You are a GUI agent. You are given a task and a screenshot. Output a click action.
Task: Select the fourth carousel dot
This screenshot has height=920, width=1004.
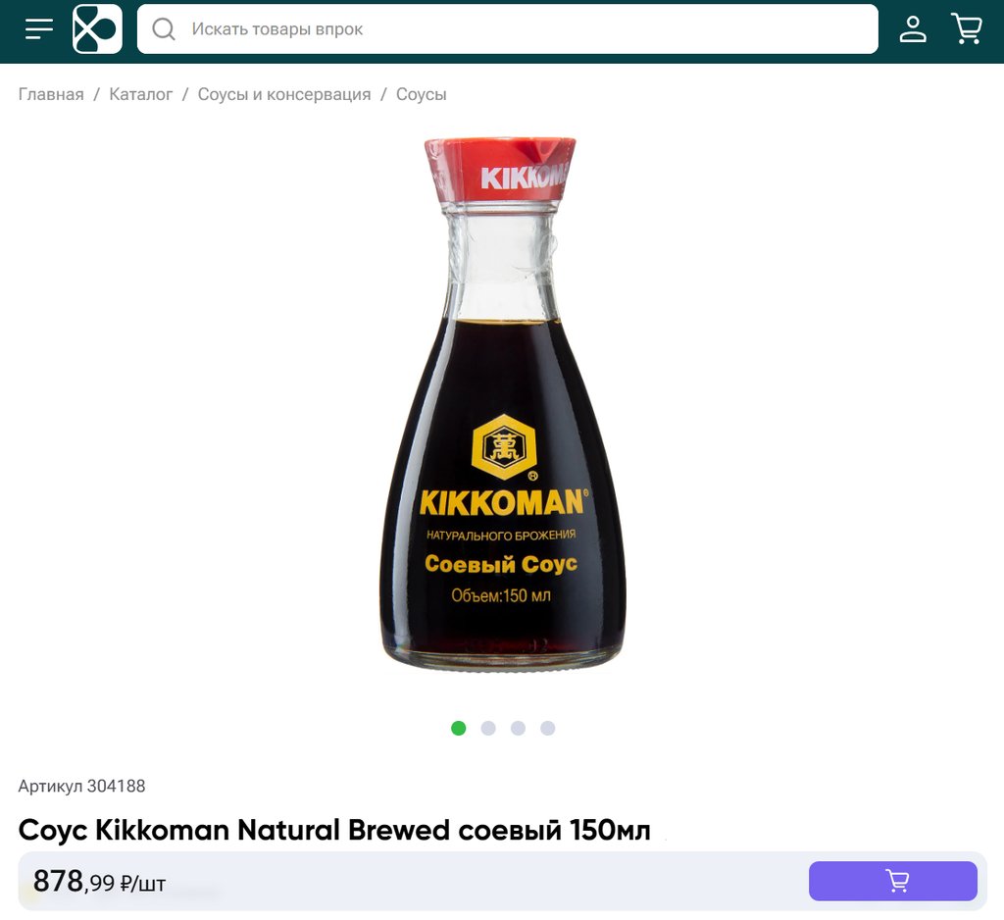[x=547, y=729]
